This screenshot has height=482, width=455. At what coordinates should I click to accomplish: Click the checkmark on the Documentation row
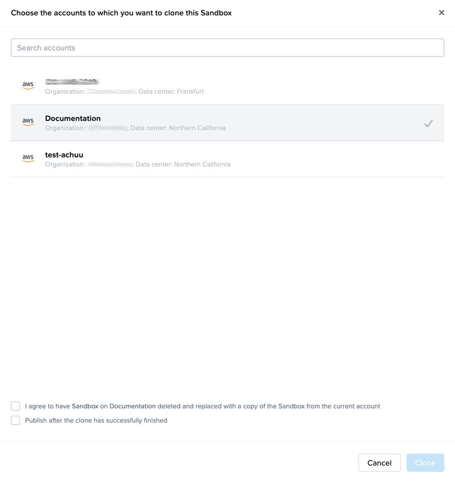tap(428, 123)
